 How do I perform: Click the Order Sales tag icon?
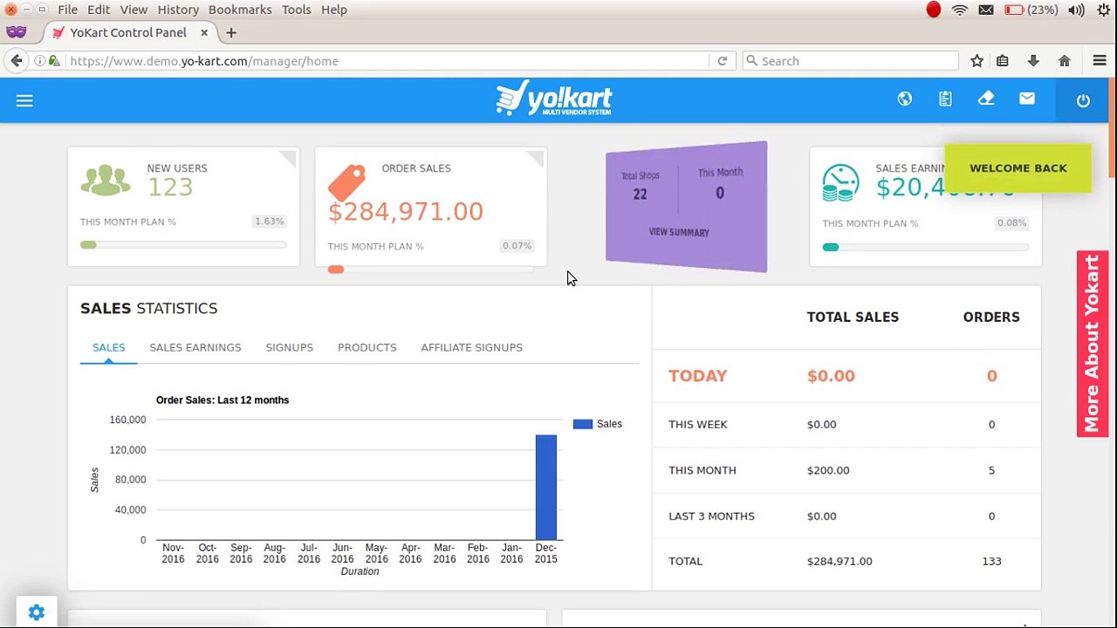click(x=346, y=182)
